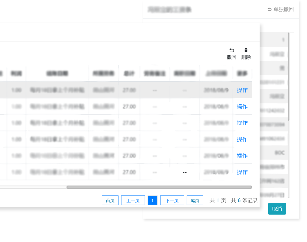Open 操作 link in second table row
The height and width of the screenshot is (242, 307).
242,106
